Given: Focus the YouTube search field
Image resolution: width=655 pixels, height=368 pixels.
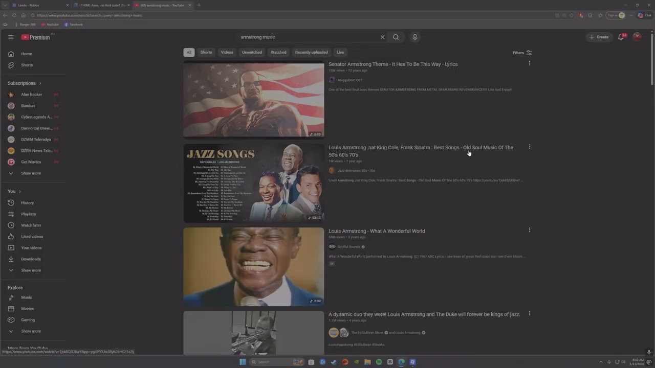Looking at the screenshot, I should [307, 37].
